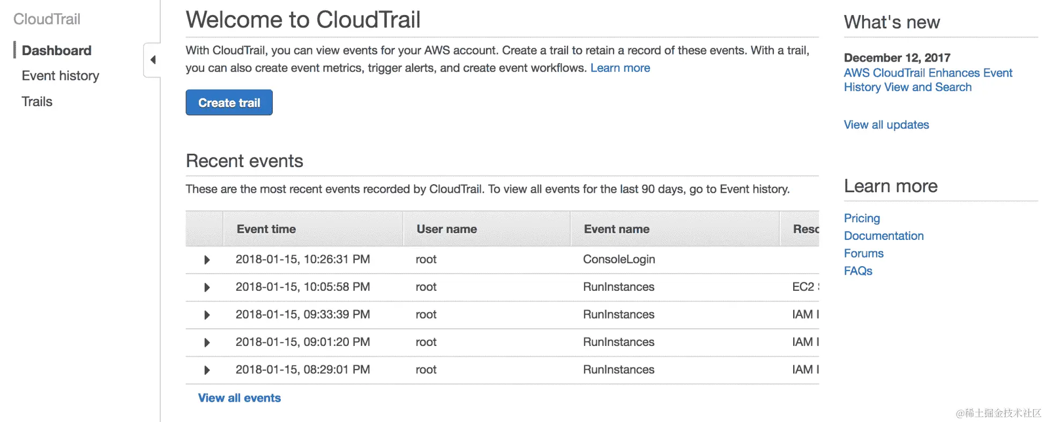
Task: Open the Documentation link
Action: pos(884,236)
